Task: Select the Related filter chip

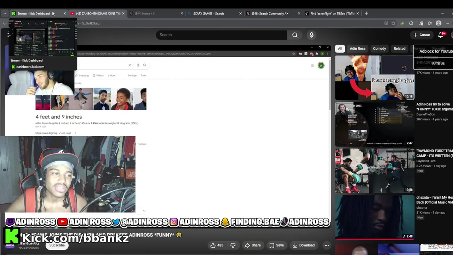Action: coord(400,49)
